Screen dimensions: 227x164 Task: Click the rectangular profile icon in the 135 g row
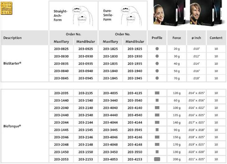point(157,115)
